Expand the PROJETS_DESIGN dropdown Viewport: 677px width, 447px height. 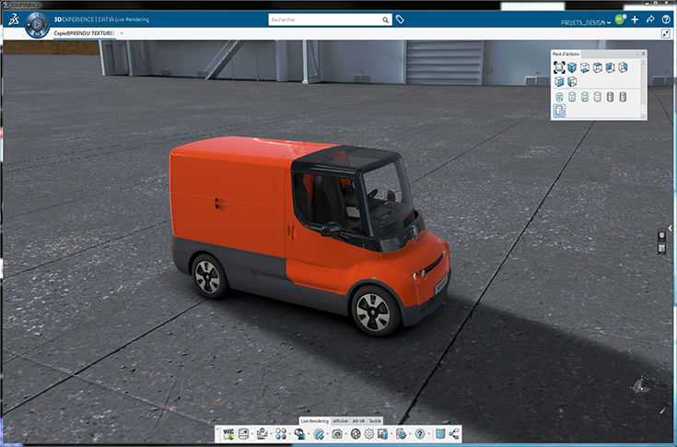coord(610,21)
